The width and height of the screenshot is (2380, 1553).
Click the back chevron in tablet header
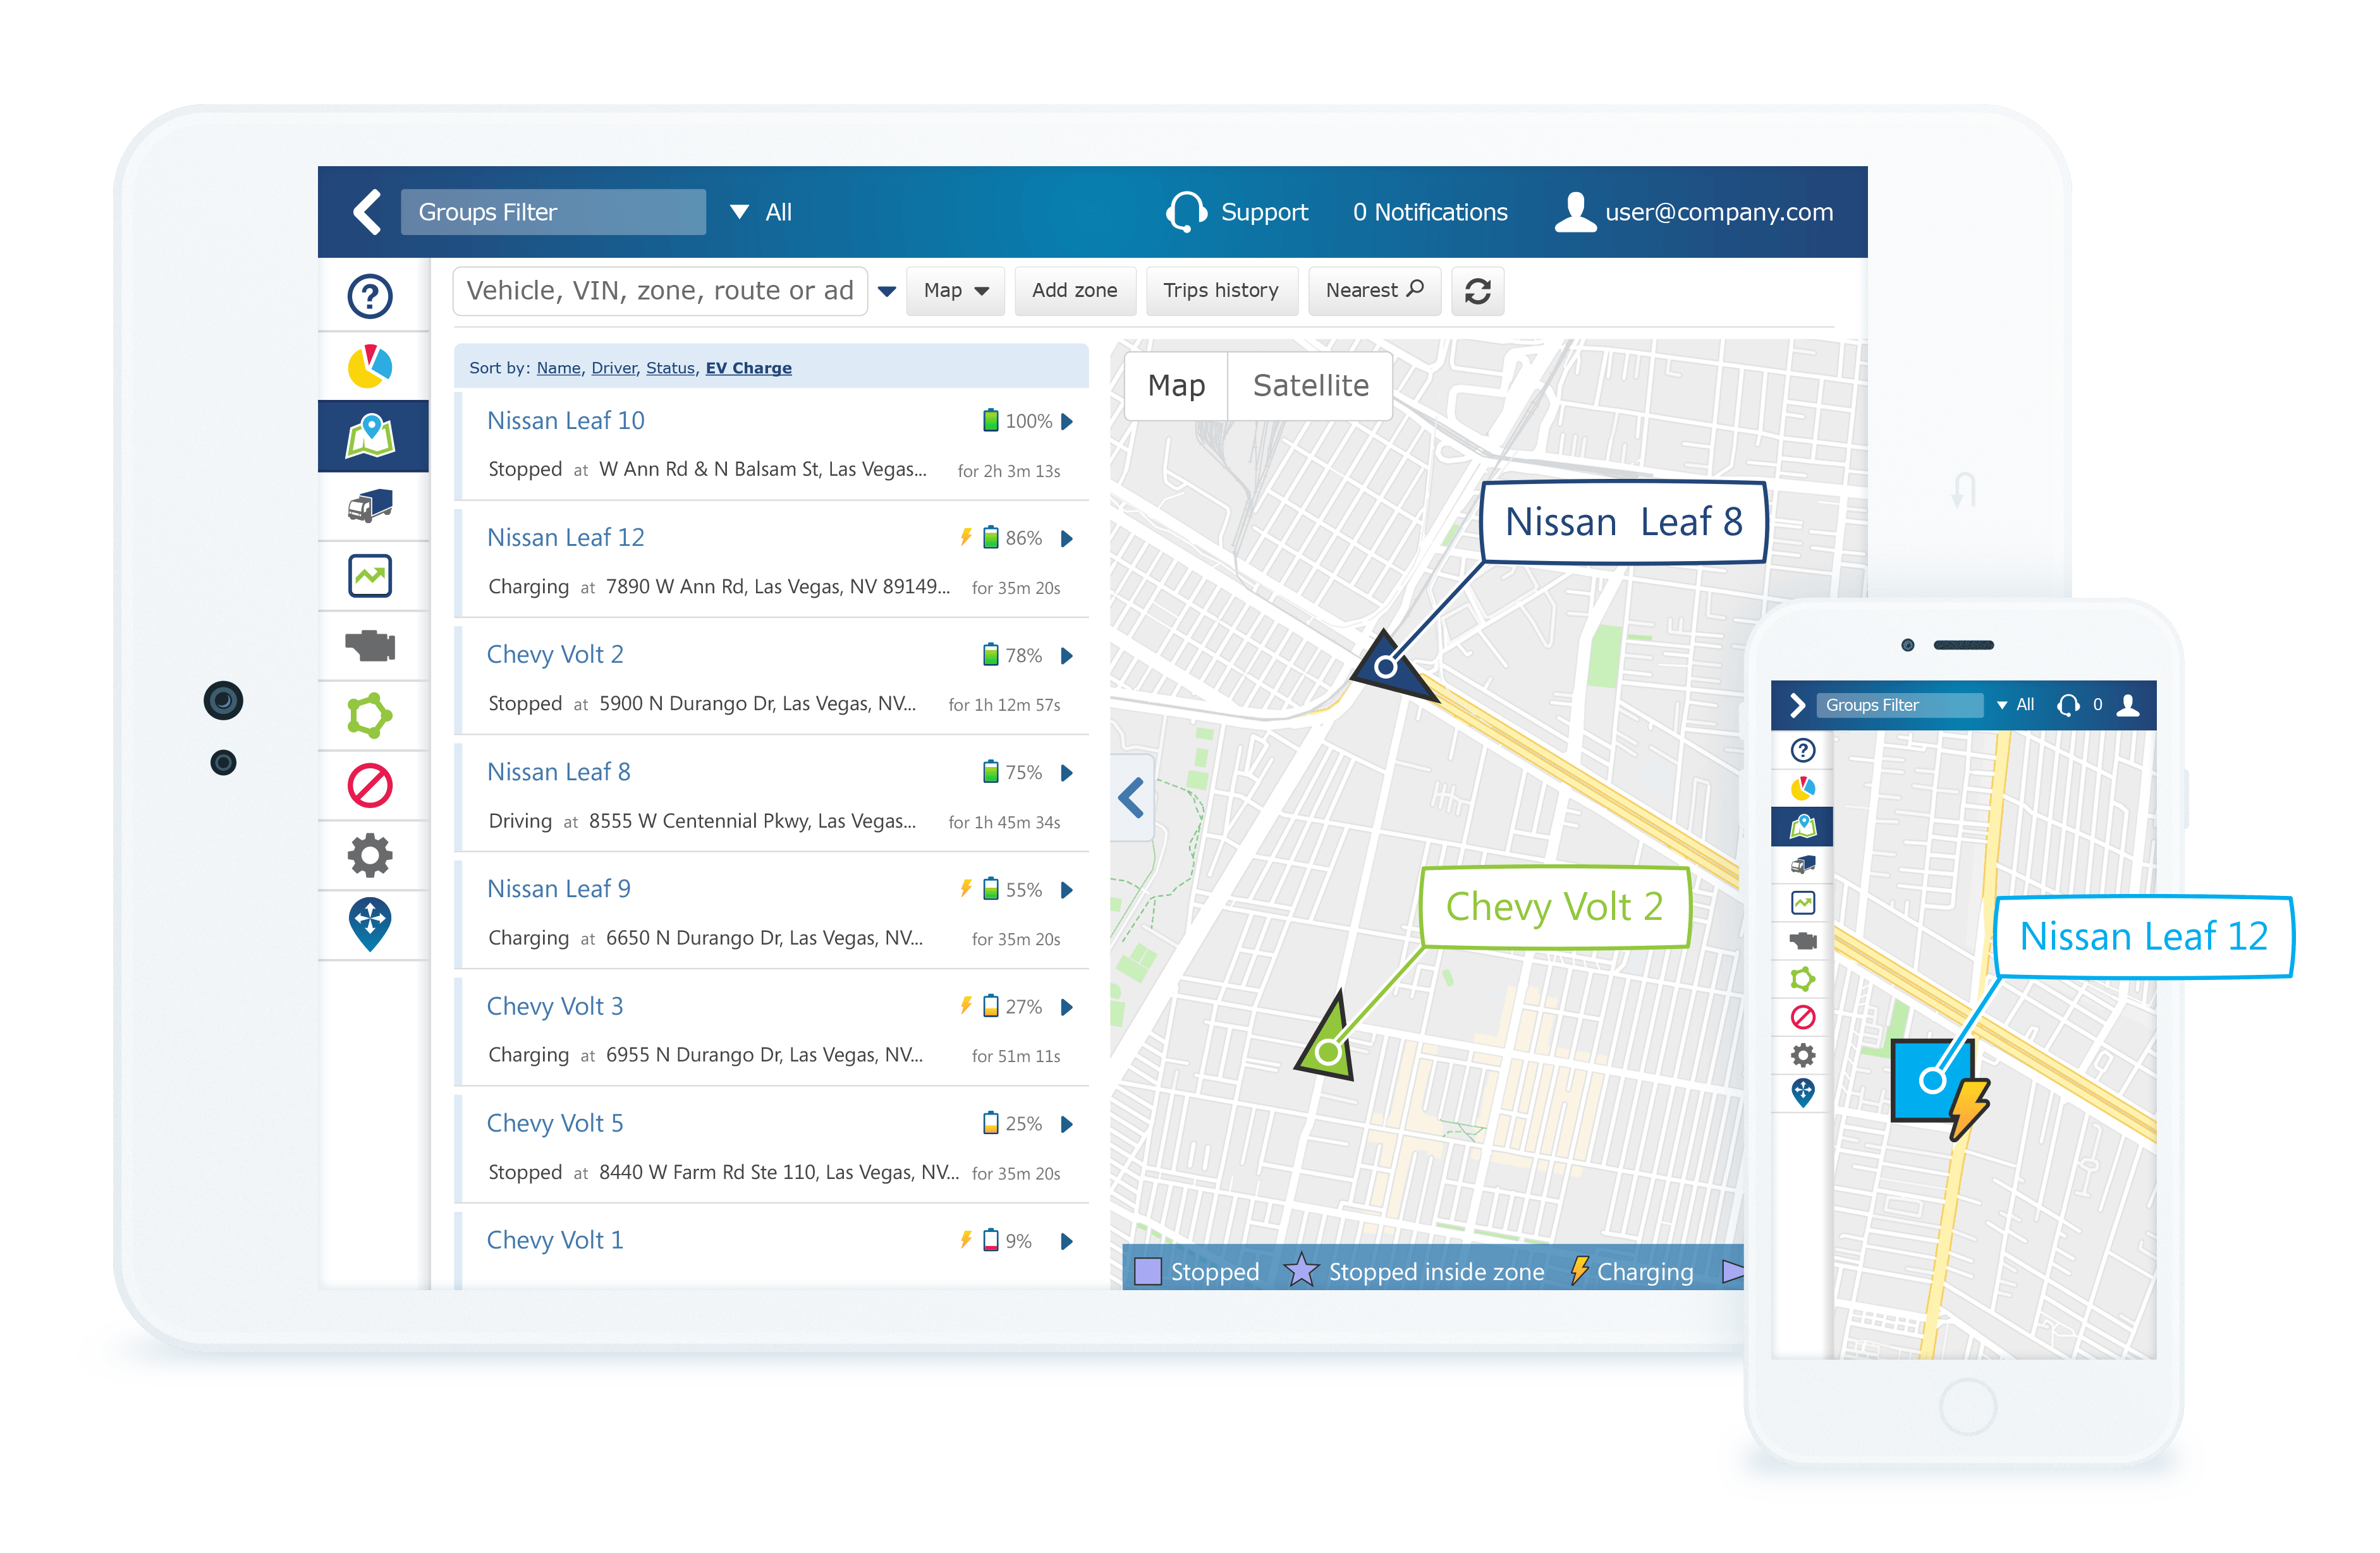coord(368,212)
